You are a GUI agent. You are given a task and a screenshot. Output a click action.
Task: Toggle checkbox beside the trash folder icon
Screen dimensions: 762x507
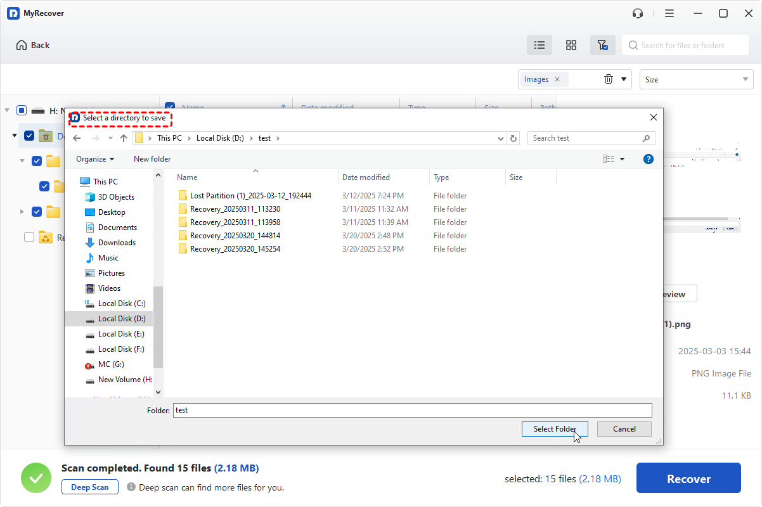(x=29, y=136)
